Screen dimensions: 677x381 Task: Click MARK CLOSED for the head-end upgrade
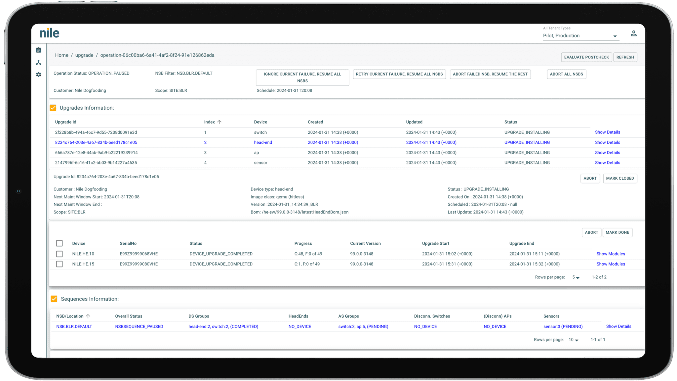click(620, 178)
